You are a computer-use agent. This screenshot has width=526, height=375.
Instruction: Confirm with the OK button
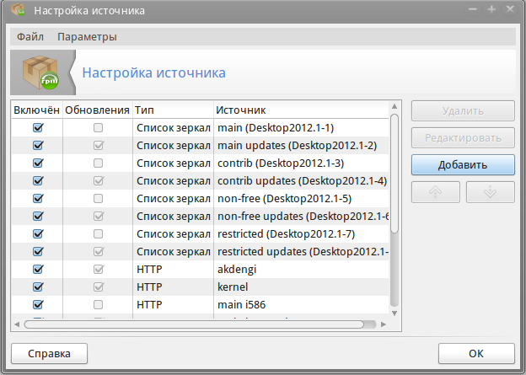click(476, 354)
